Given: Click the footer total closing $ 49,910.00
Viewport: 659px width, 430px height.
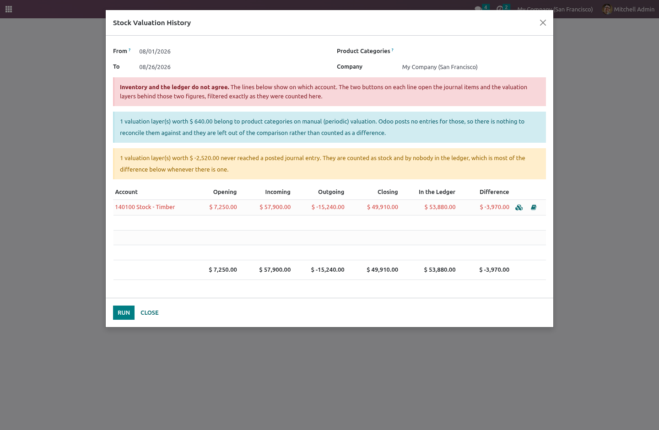Looking at the screenshot, I should [382, 270].
